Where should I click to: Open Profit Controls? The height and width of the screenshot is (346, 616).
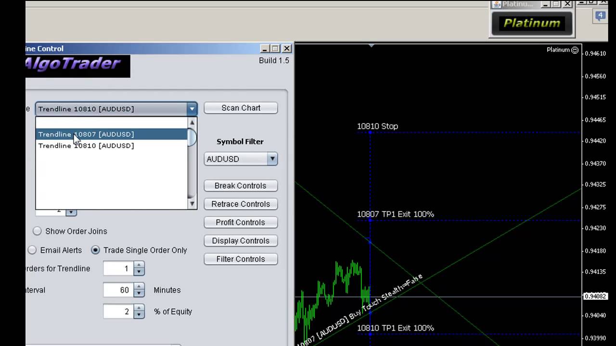(241, 222)
